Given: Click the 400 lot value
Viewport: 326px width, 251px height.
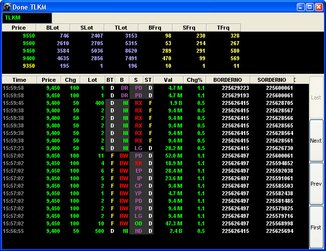Looking at the screenshot, I should click(x=100, y=103).
